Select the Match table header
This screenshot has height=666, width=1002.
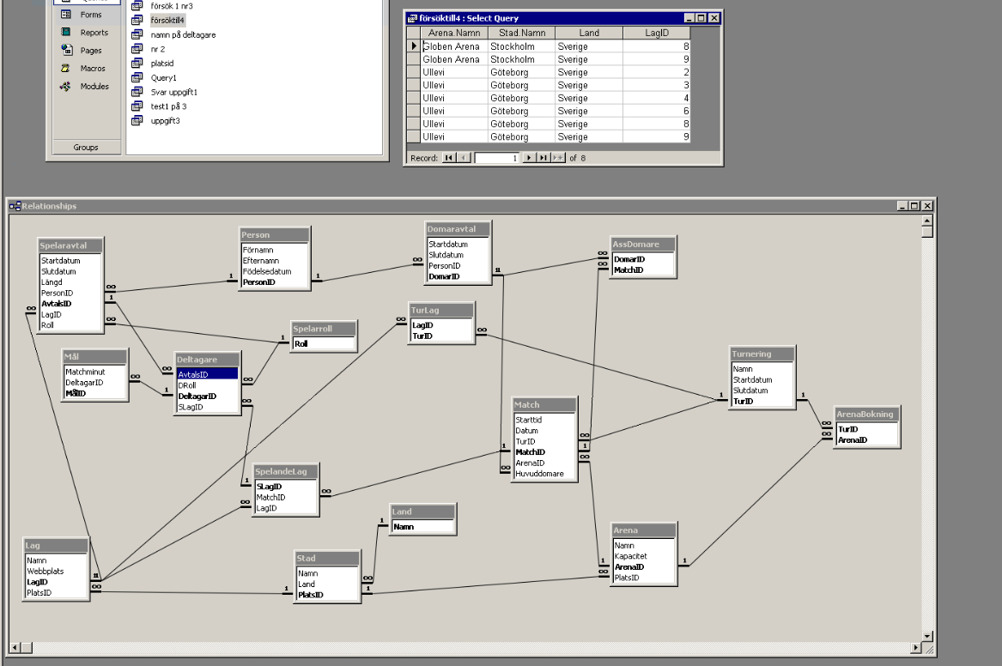coord(544,404)
